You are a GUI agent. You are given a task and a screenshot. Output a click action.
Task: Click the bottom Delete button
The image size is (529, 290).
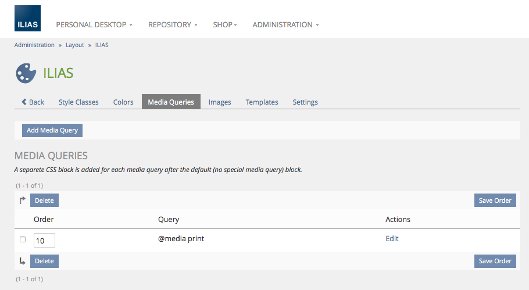click(44, 262)
